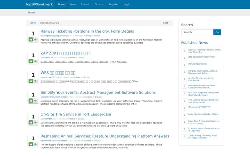
Task: Click Home in the grey sub-header bar
Action: pyautogui.click(x=32, y=12)
